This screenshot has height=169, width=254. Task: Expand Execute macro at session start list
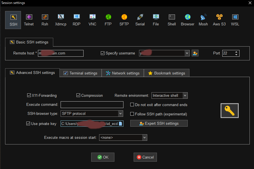tap(144, 138)
